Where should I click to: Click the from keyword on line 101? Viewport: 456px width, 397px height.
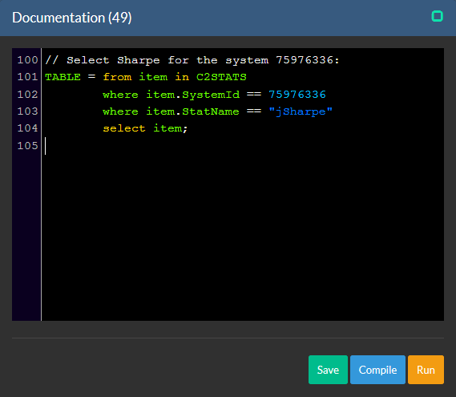click(x=117, y=77)
